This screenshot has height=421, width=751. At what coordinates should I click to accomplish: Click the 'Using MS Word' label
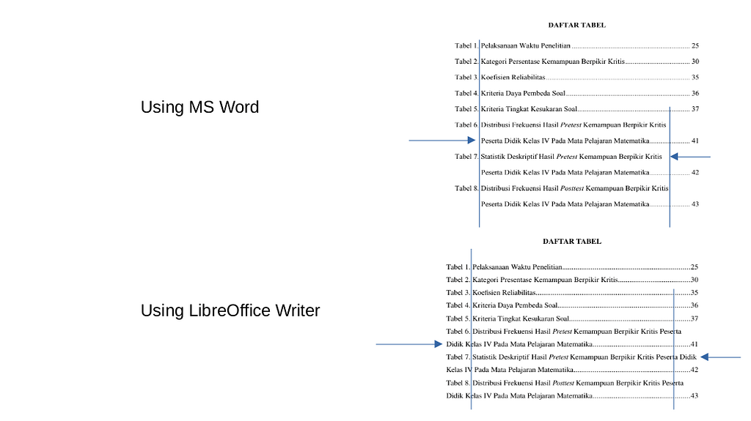(199, 107)
